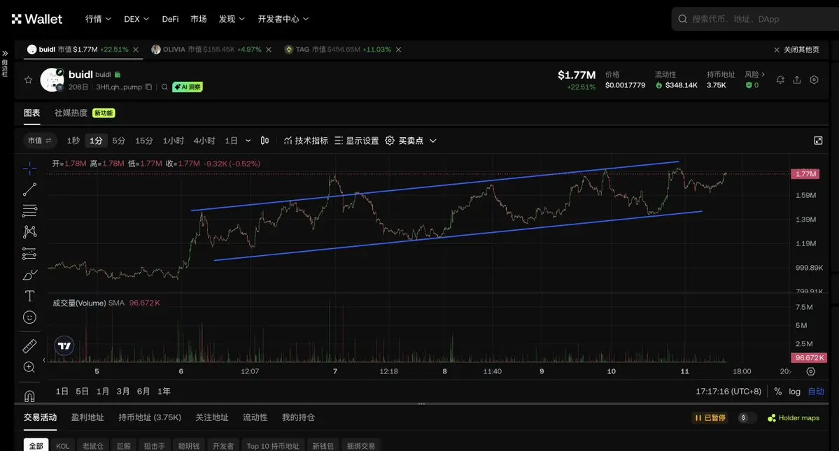839x451 pixels.
Task: Open the Fibonacci retracement tool
Action: pos(29,210)
